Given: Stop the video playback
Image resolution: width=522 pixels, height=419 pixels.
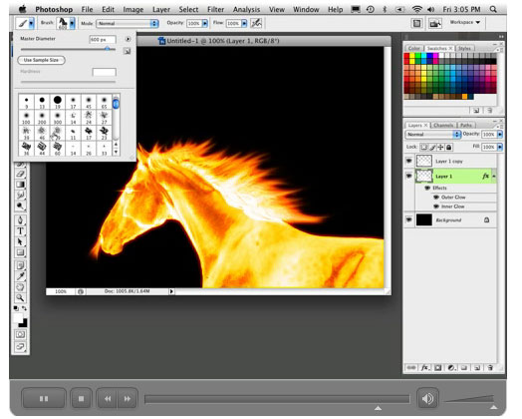Looking at the screenshot, I should (x=81, y=398).
